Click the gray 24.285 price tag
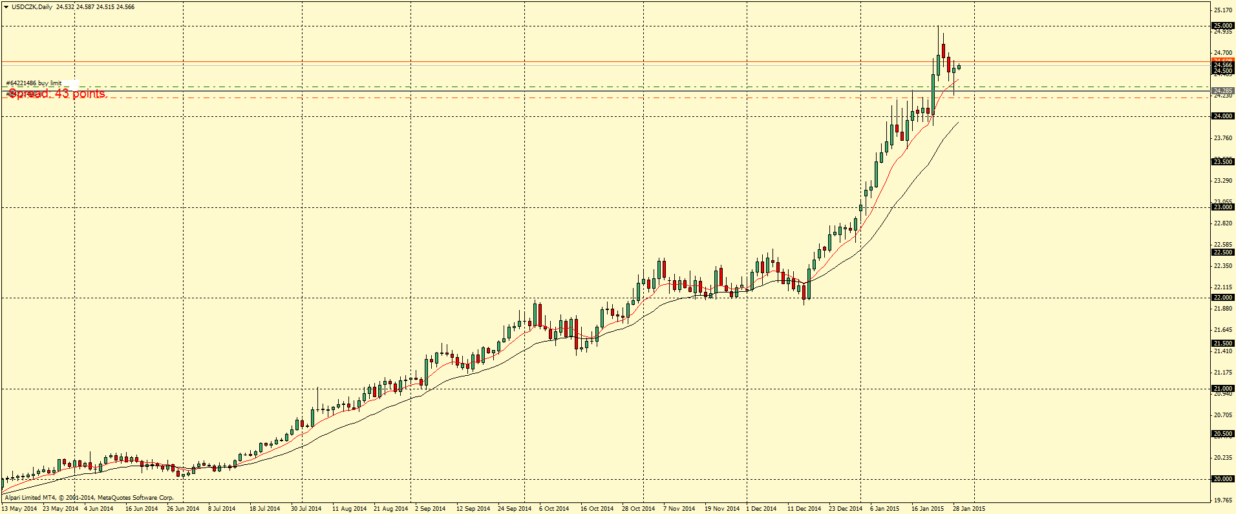 click(x=1222, y=91)
